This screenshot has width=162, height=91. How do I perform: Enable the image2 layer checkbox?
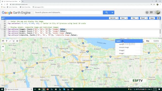117,50
